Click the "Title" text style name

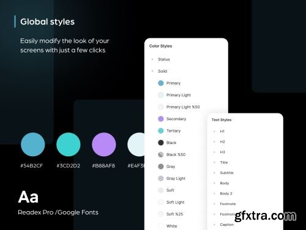pos(224,162)
